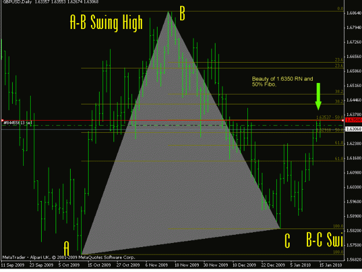Click the 1.67260 price axis label

[x=354, y=42]
